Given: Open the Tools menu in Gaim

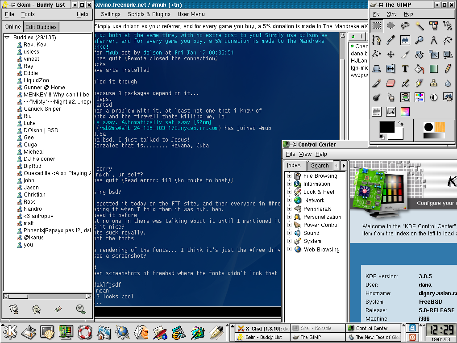Looking at the screenshot, I should point(28,14).
